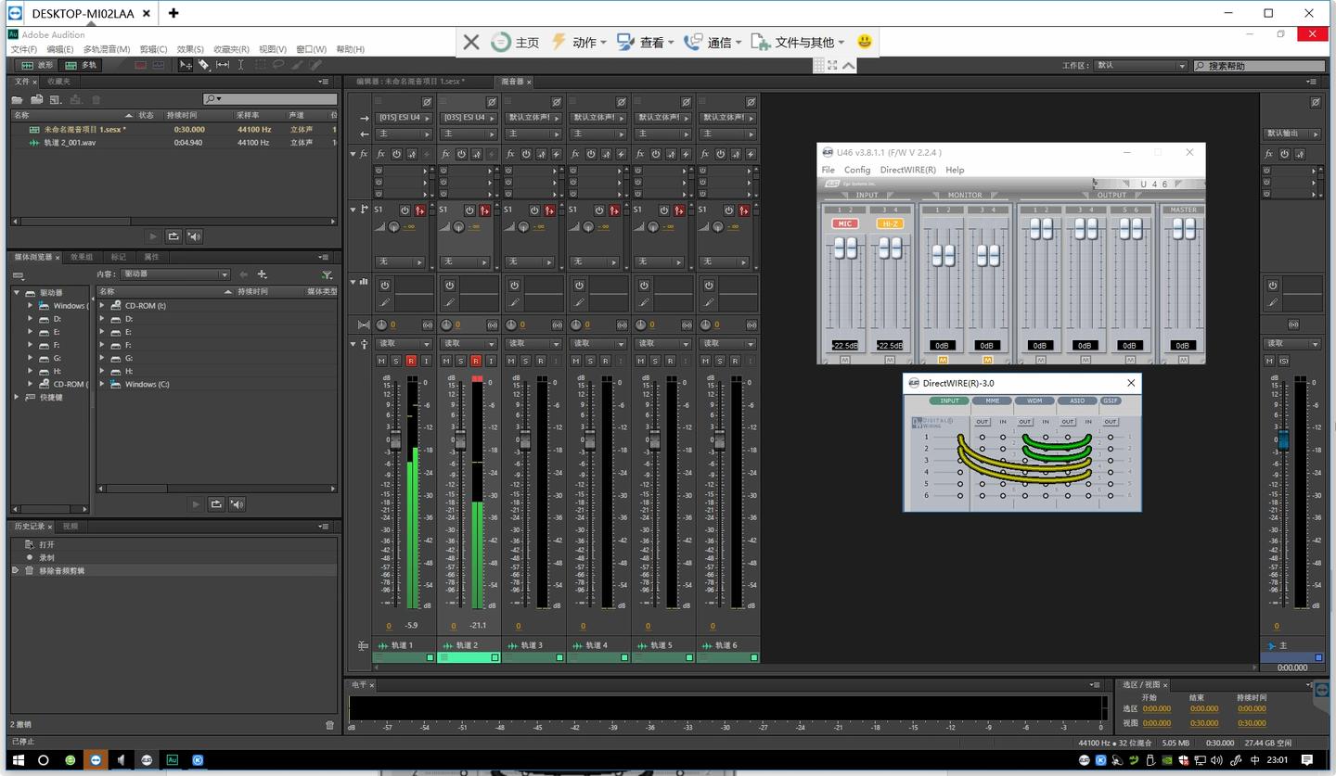Toggle EQ power on track 1
The height and width of the screenshot is (776, 1336).
point(385,286)
